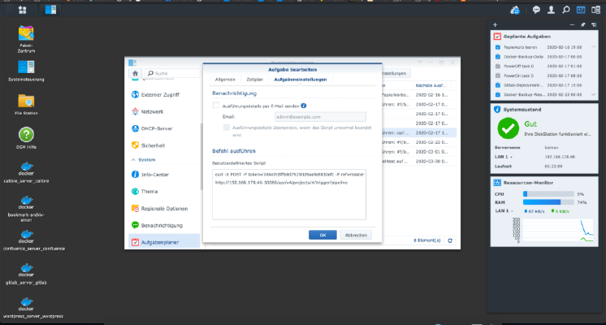
Task: Switch to the Zeitplan tab
Action: (x=255, y=80)
